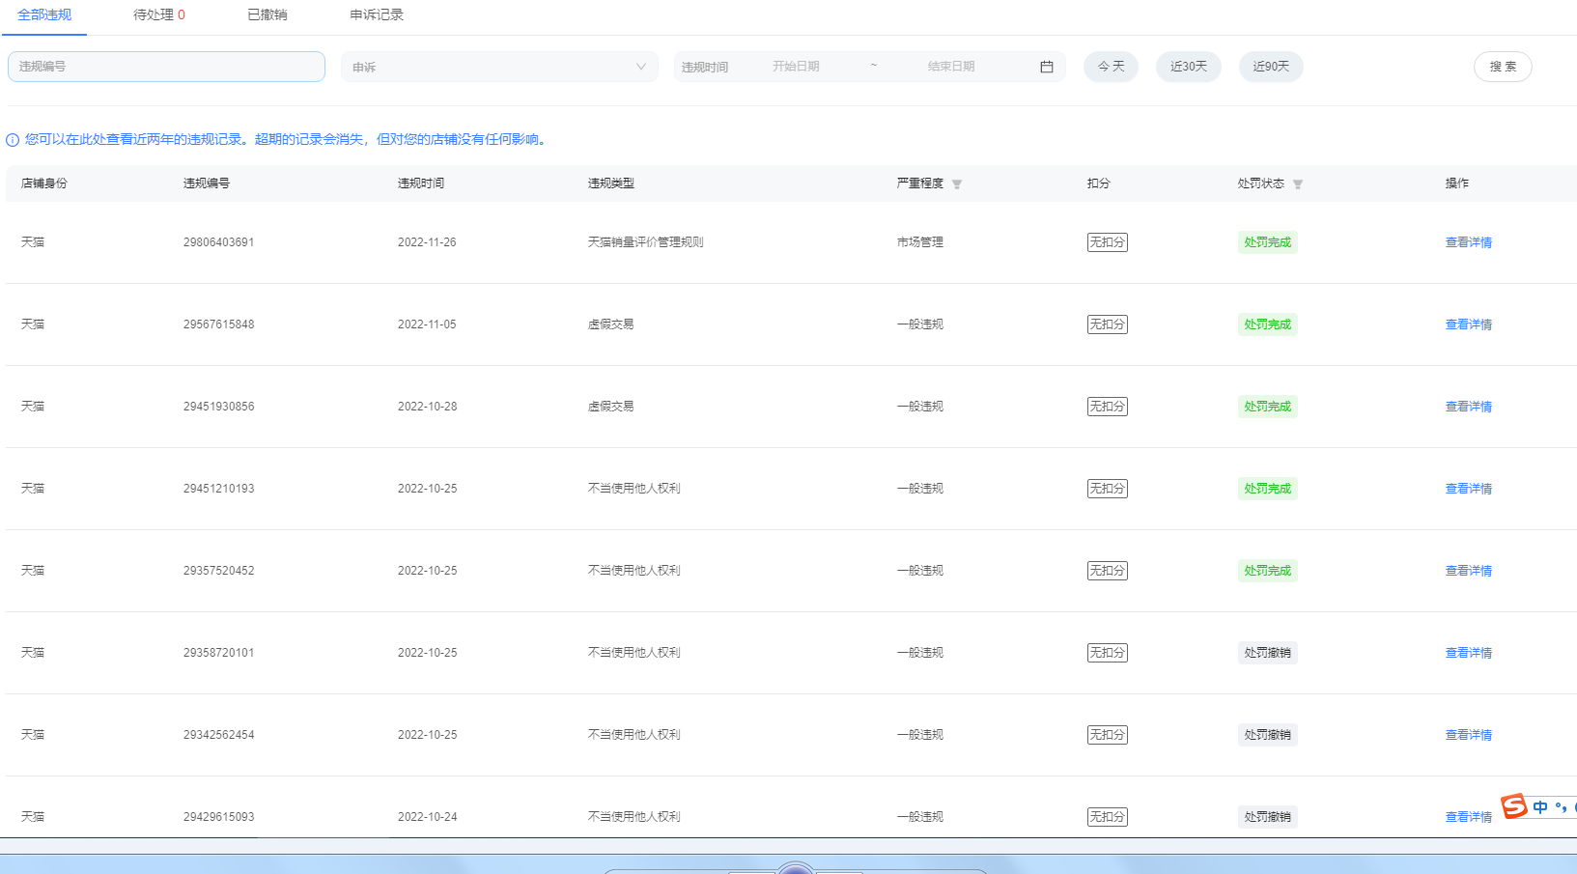View details for violation 29567615848

tap(1468, 324)
